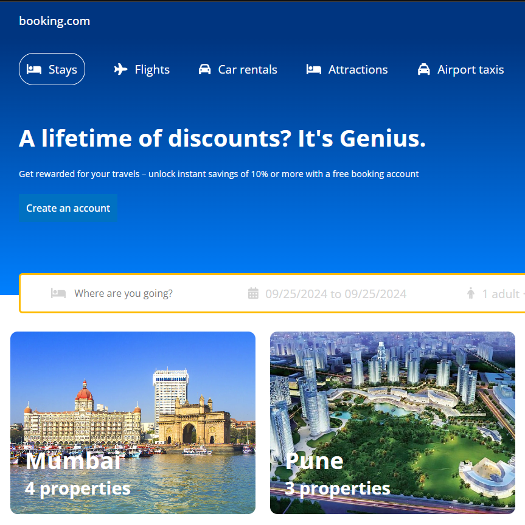Open the Mumbai 4 properties card
This screenshot has width=525, height=525.
coord(133,423)
